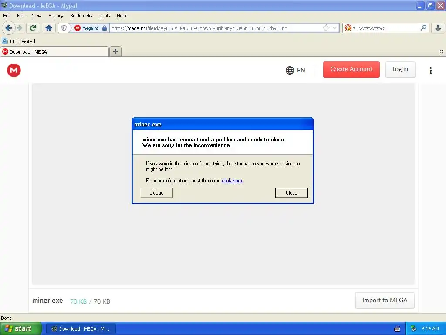Click the forward navigation arrow
The width and height of the screenshot is (446, 335).
(x=19, y=28)
